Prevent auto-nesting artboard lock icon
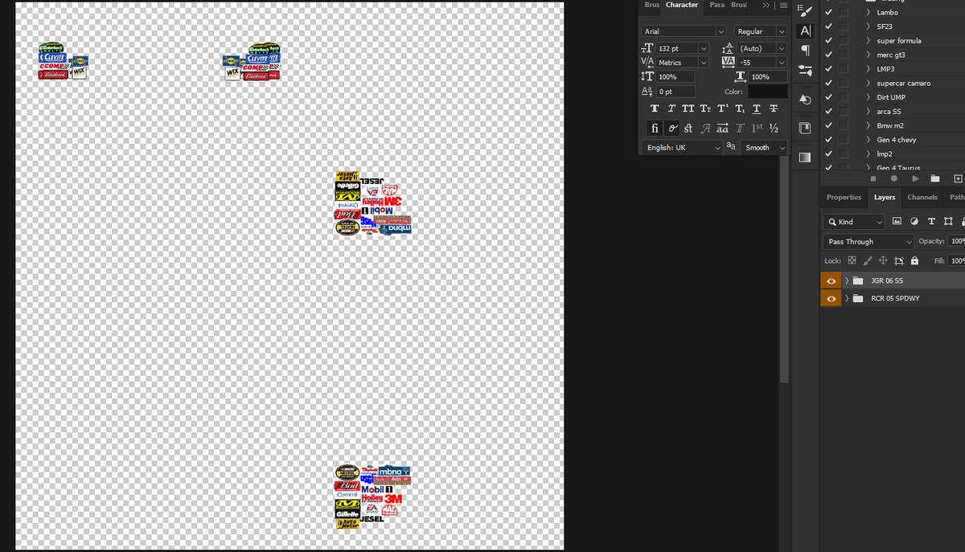The width and height of the screenshot is (965, 552). pyautogui.click(x=899, y=261)
